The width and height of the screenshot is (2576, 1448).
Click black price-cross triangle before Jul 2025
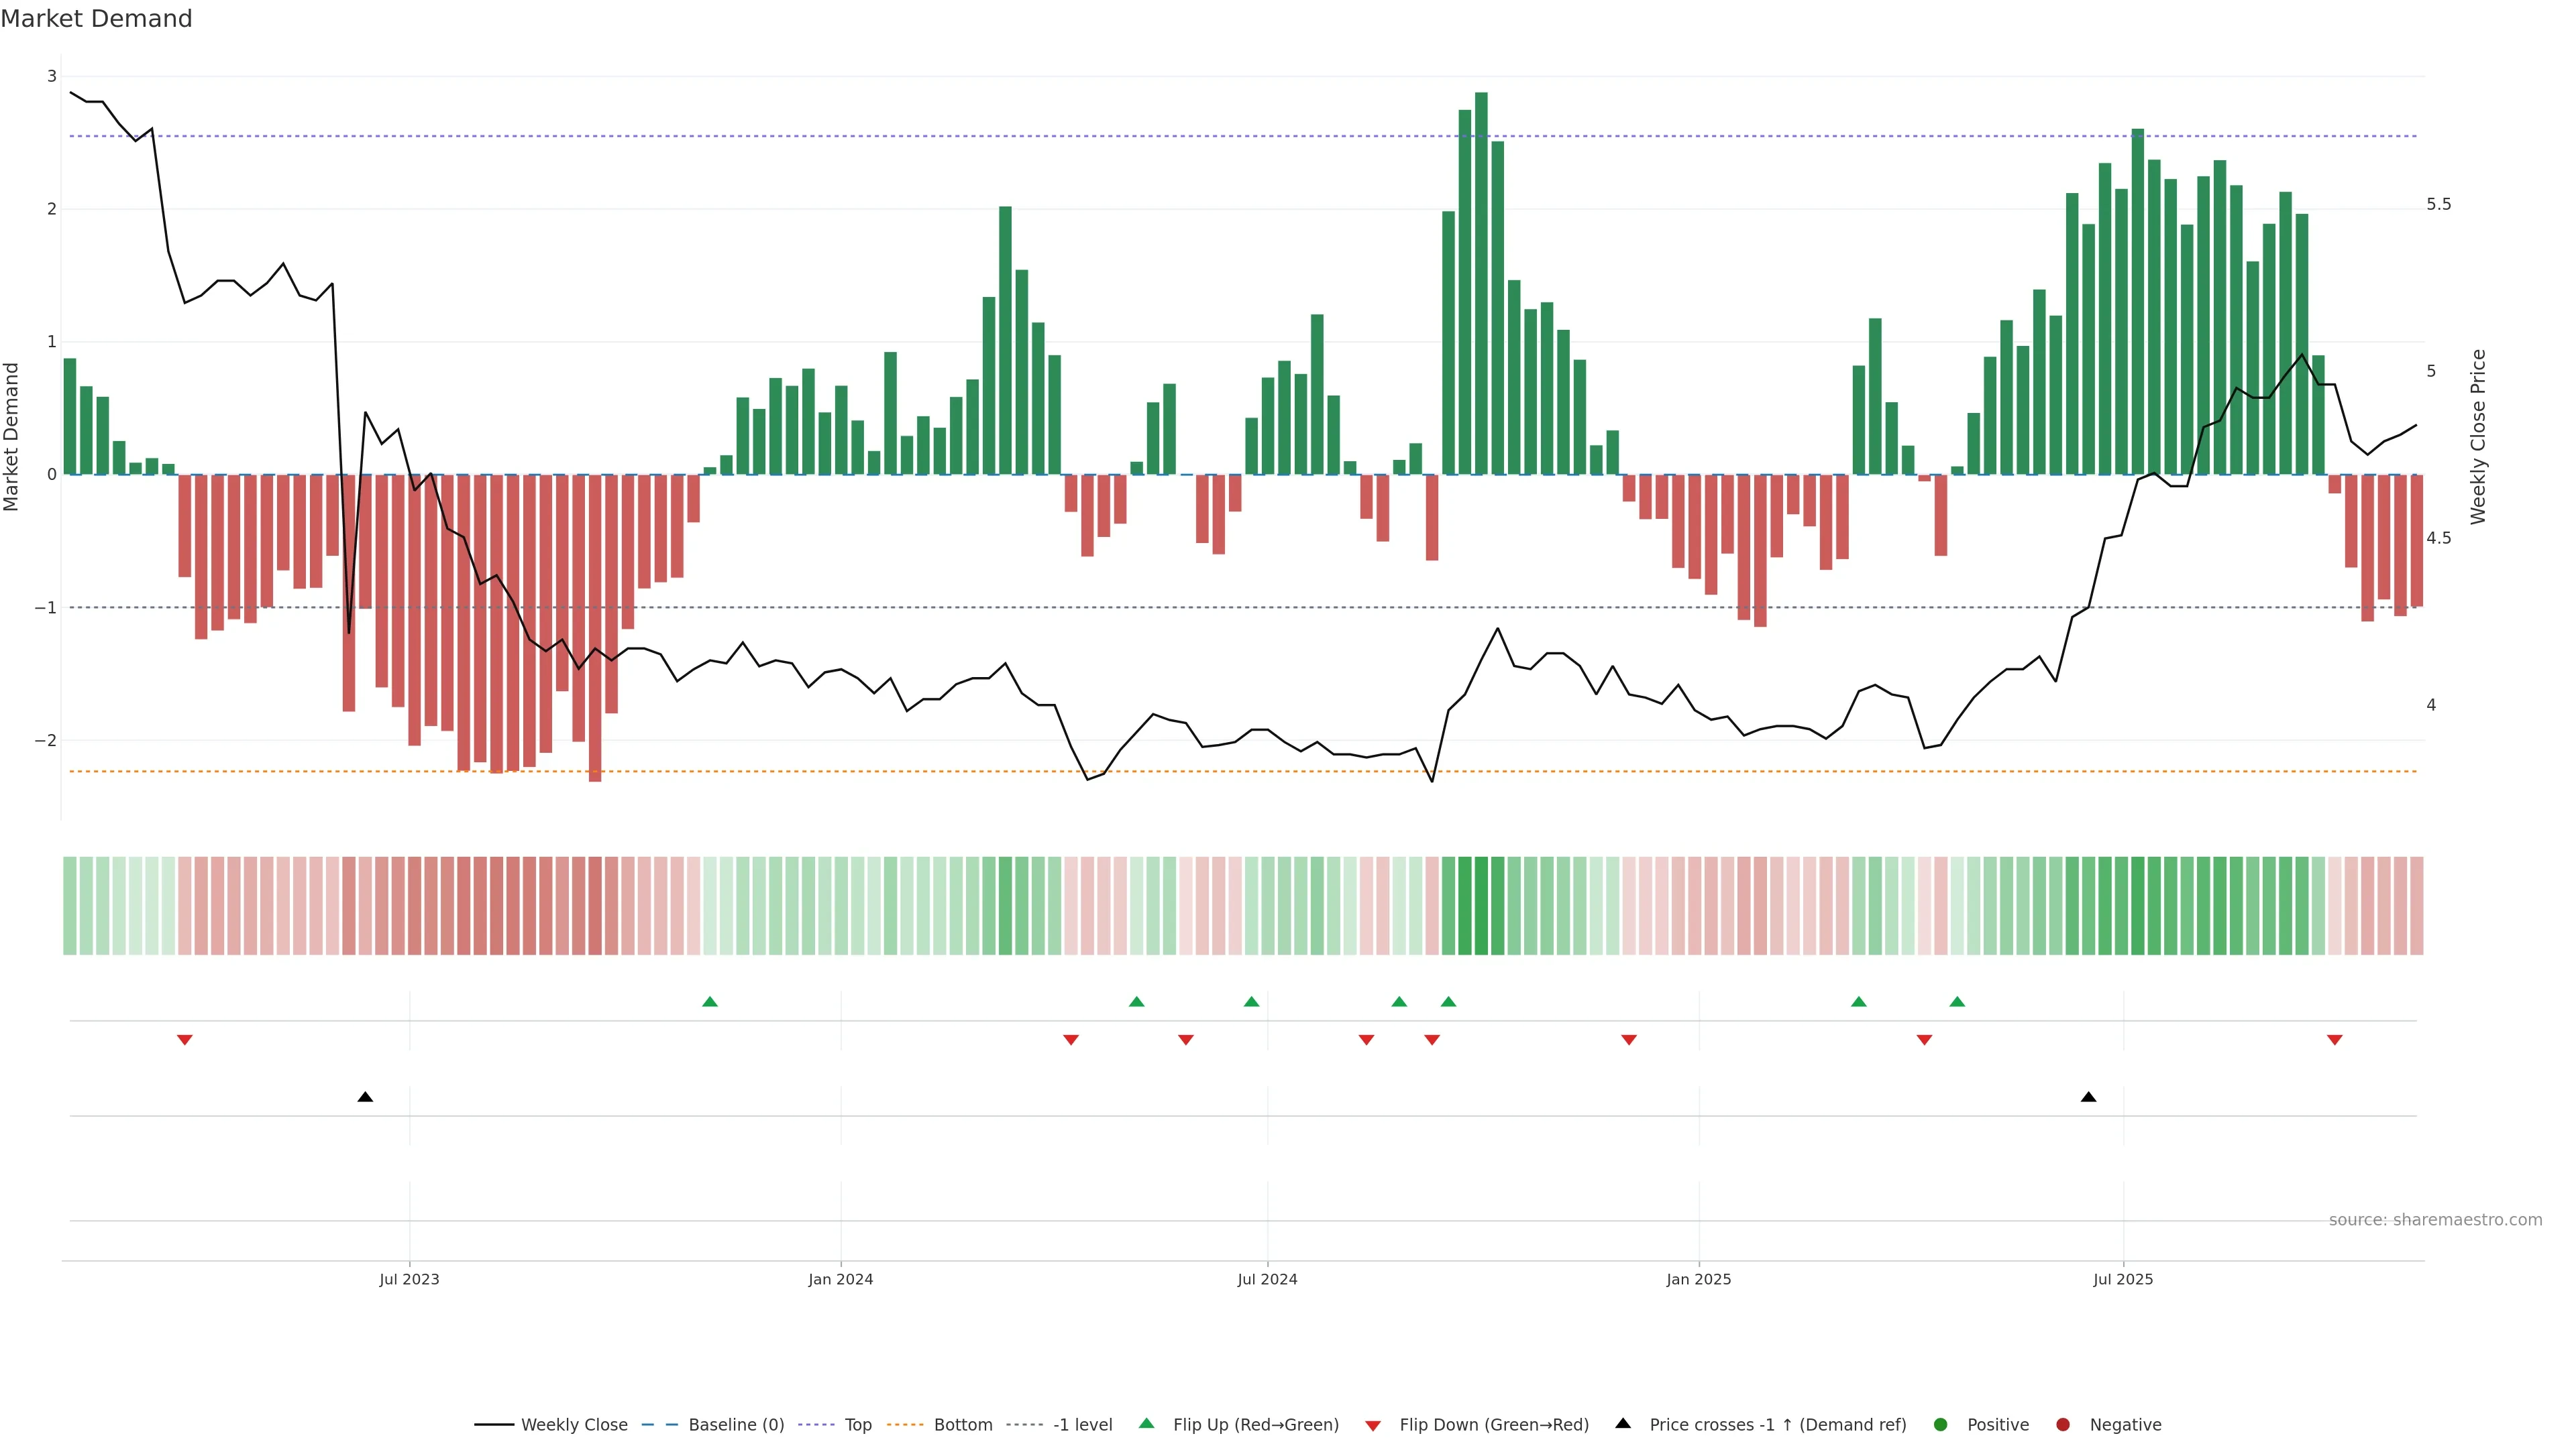pyautogui.click(x=2088, y=1097)
